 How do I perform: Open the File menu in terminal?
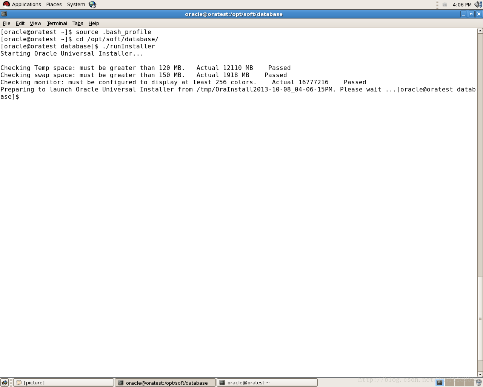tap(6, 23)
